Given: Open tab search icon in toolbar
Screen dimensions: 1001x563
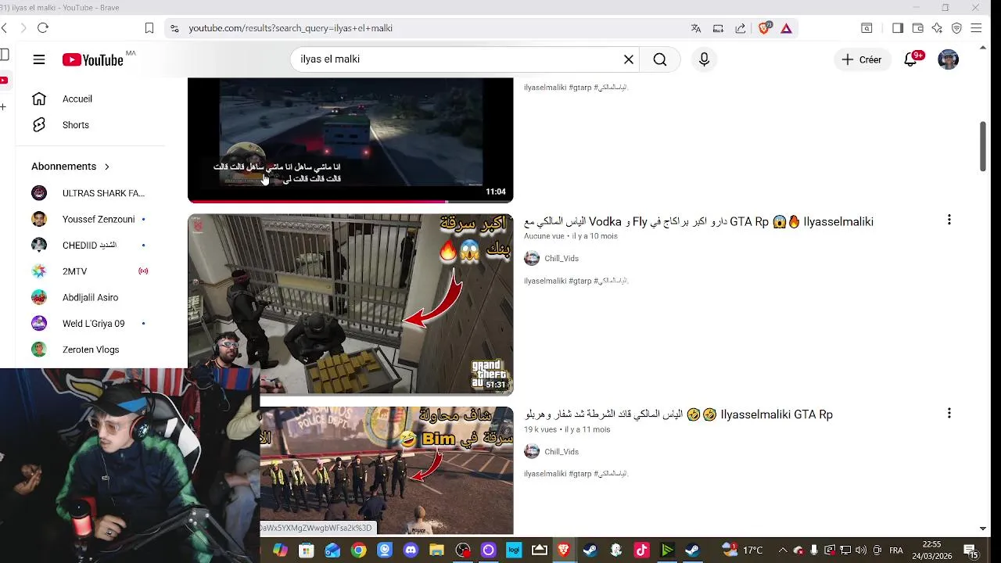Looking at the screenshot, I should (866, 28).
